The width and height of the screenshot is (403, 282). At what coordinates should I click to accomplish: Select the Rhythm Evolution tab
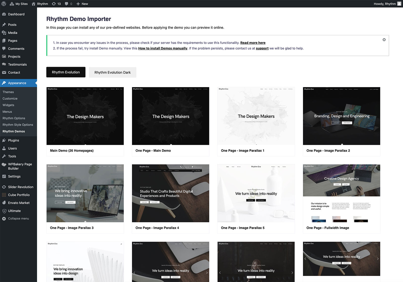pos(66,72)
